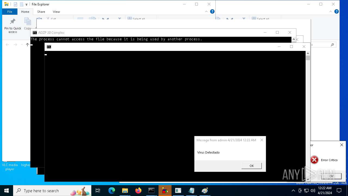
Task: Open File Explorer help in left window
Action: point(212,11)
